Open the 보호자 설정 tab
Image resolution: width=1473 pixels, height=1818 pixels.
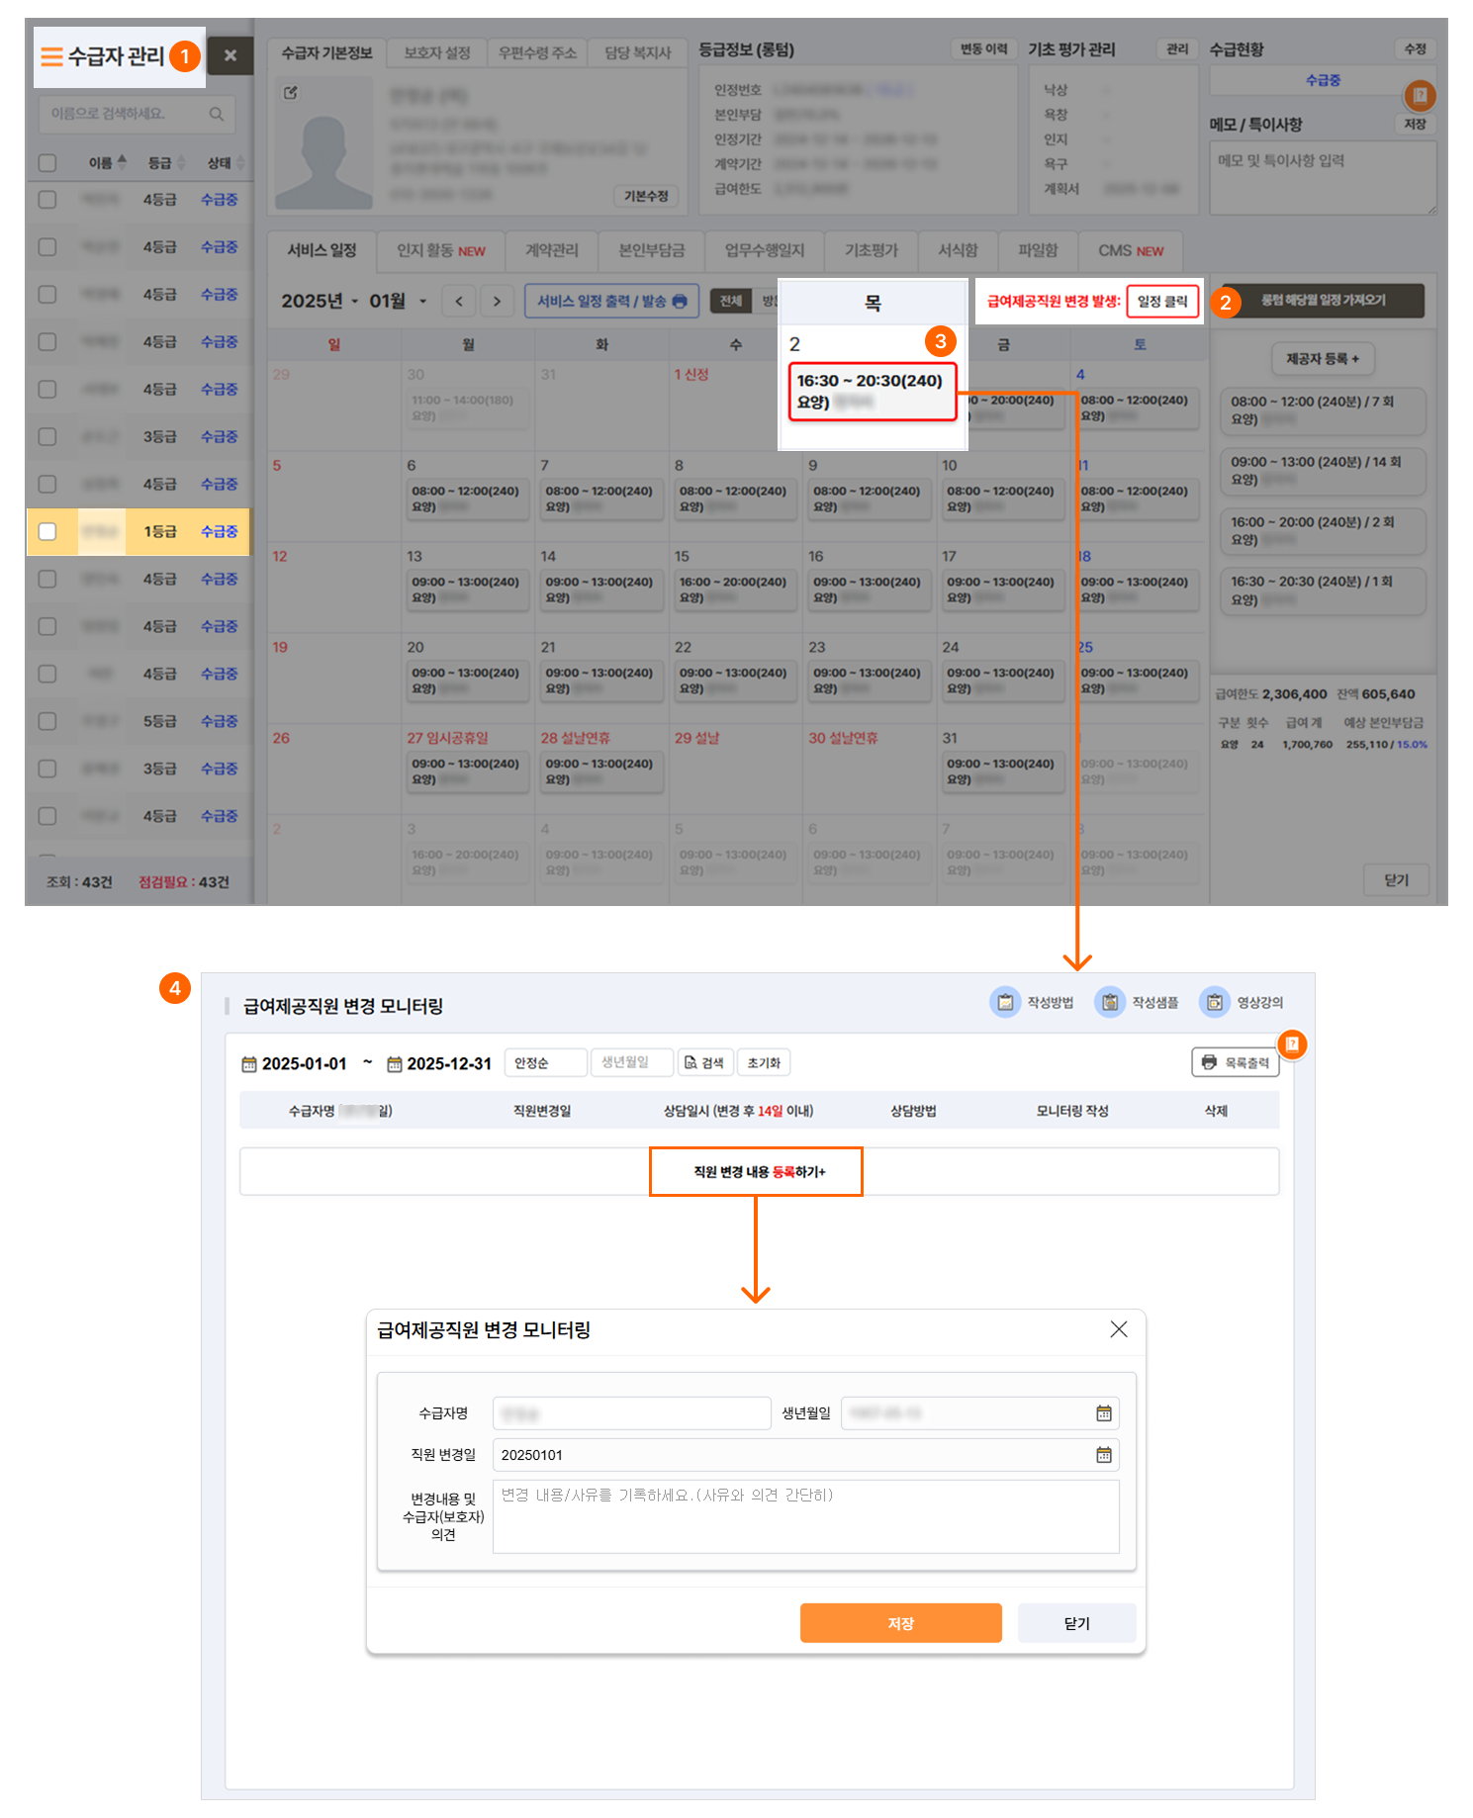(436, 52)
